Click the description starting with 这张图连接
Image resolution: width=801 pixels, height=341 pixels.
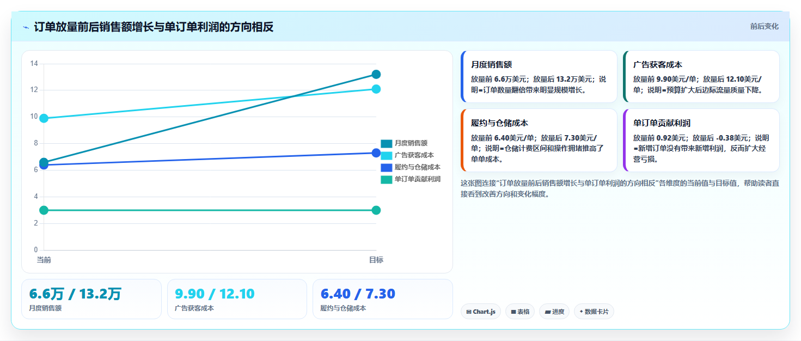[620, 188]
